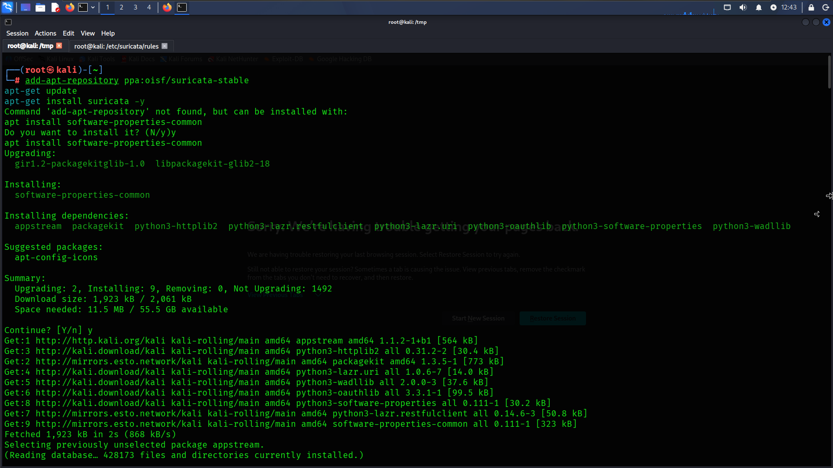Minimize the terminal window
This screenshot has width=833, height=468.
[806, 22]
